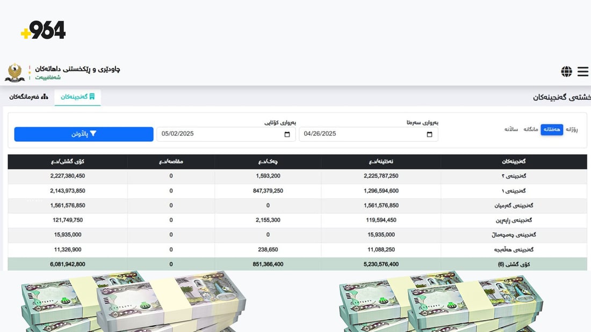
Task: Switch to the فەرمانگەکان tab
Action: pyautogui.click(x=28, y=97)
